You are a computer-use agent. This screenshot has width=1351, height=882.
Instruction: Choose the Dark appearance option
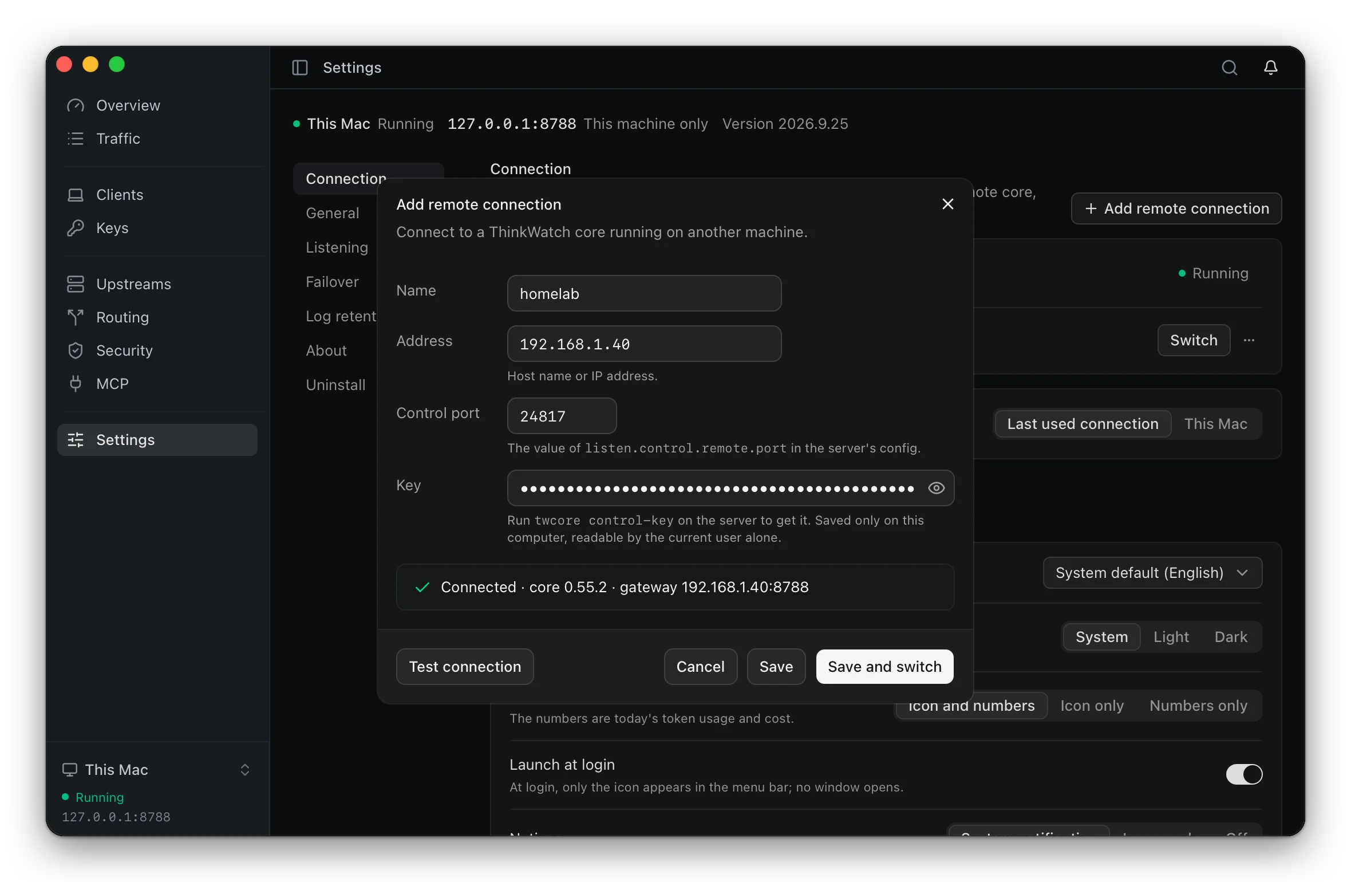(x=1231, y=637)
